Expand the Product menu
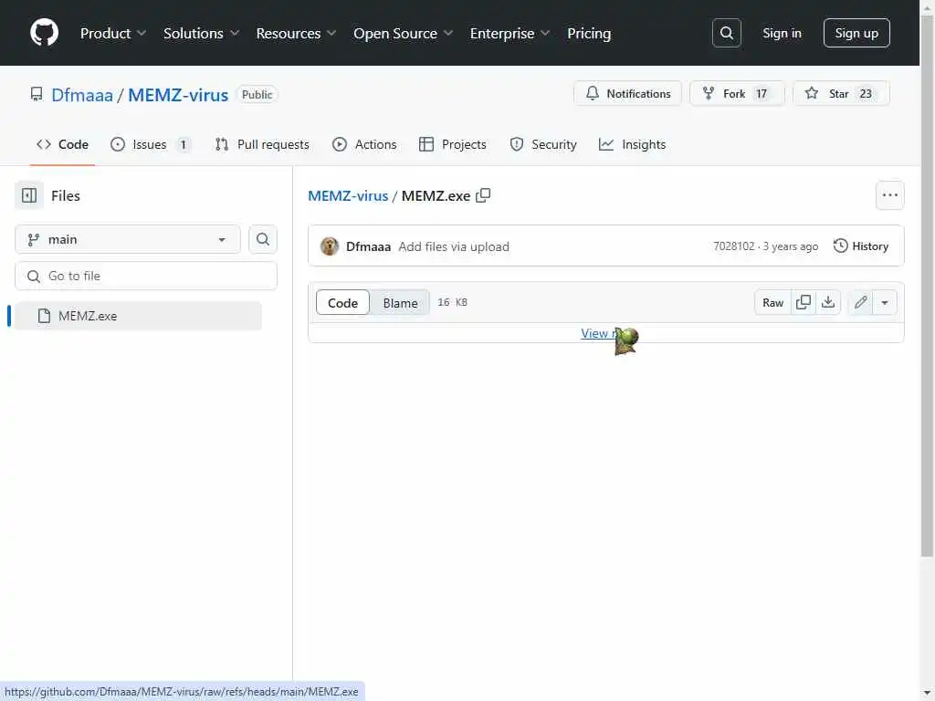This screenshot has height=701, width=935. pos(113,34)
